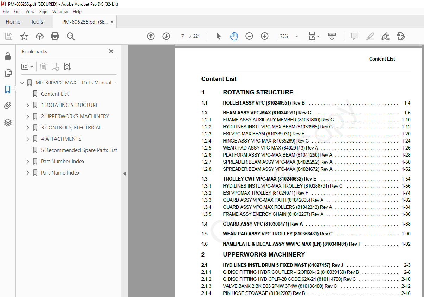The image size is (424, 297).
Task: Open the Window menu
Action: (60, 12)
